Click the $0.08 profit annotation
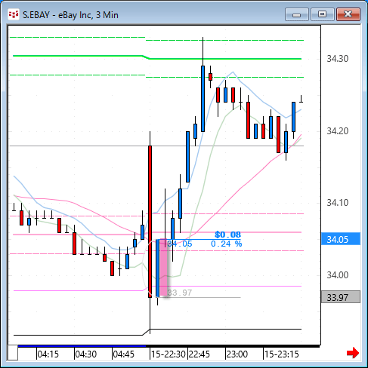Image resolution: width=368 pixels, height=368 pixels. (227, 235)
